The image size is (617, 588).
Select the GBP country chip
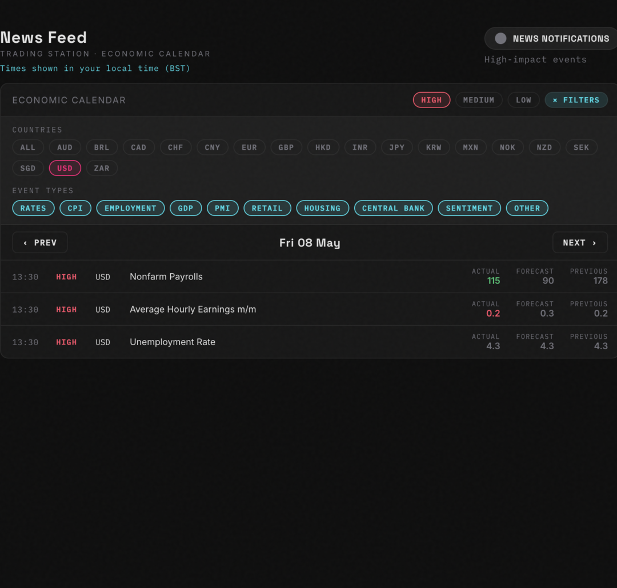click(x=286, y=147)
